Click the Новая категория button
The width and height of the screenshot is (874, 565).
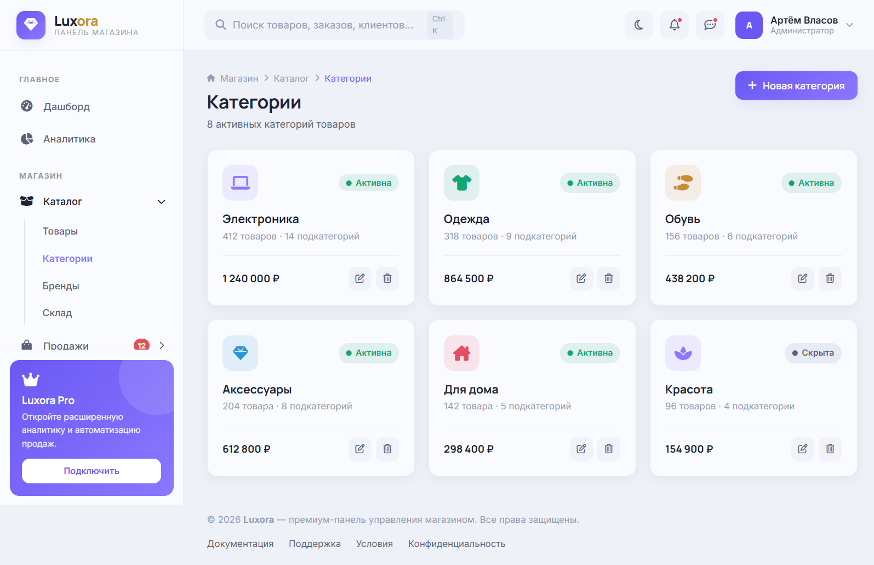796,85
